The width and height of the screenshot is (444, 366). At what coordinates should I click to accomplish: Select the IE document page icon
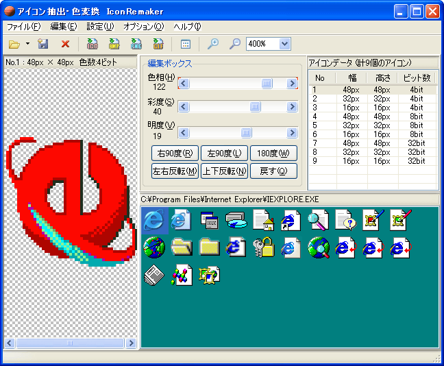(x=181, y=219)
